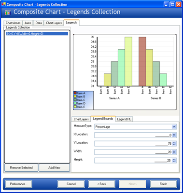Click the X Location spinner arrows
This screenshot has width=183, height=193.
174,135
